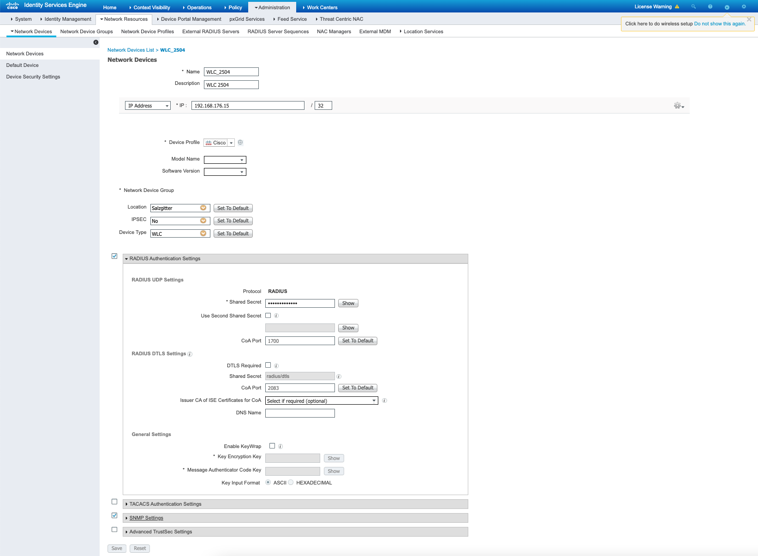Enable DTLS Required checkbox
The height and width of the screenshot is (556, 758).
(268, 365)
